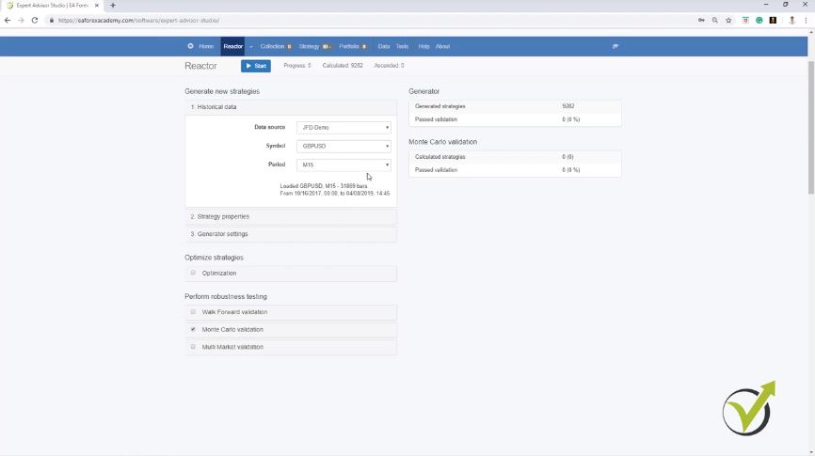Open the Data source dropdown

click(x=344, y=128)
